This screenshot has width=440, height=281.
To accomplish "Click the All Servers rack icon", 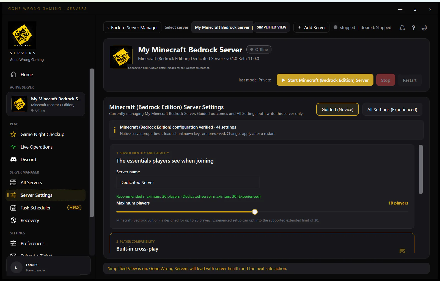I will click(x=13, y=183).
